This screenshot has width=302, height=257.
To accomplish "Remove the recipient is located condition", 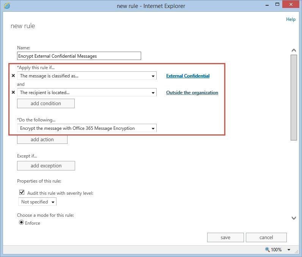I will pos(13,92).
